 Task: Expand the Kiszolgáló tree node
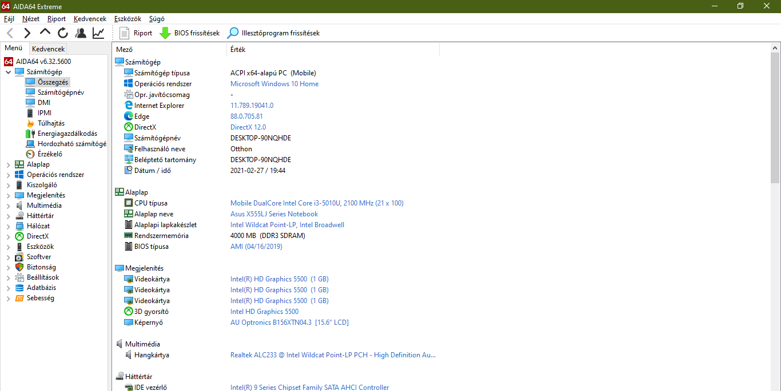point(8,185)
